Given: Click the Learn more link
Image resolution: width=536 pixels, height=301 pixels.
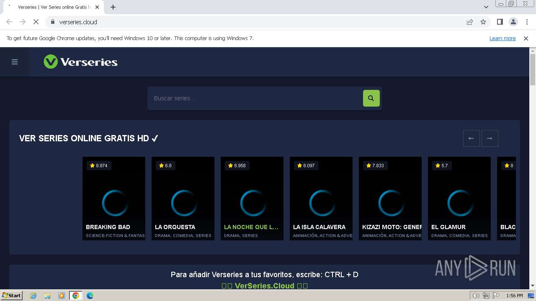Looking at the screenshot, I should [x=502, y=38].
